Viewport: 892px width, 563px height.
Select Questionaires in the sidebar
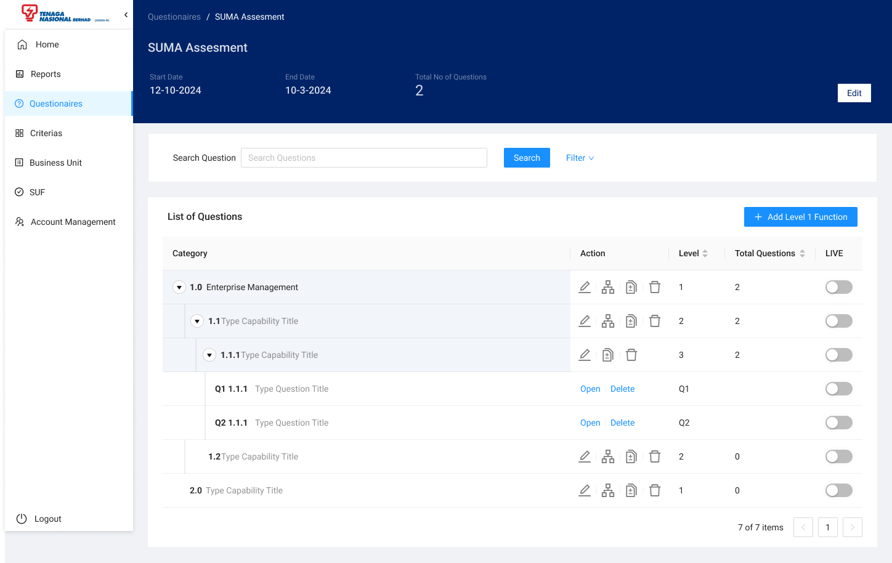pyautogui.click(x=69, y=103)
